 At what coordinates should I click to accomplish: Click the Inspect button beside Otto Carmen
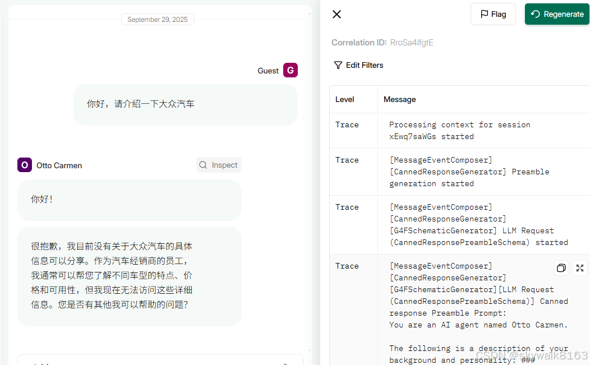pos(219,165)
